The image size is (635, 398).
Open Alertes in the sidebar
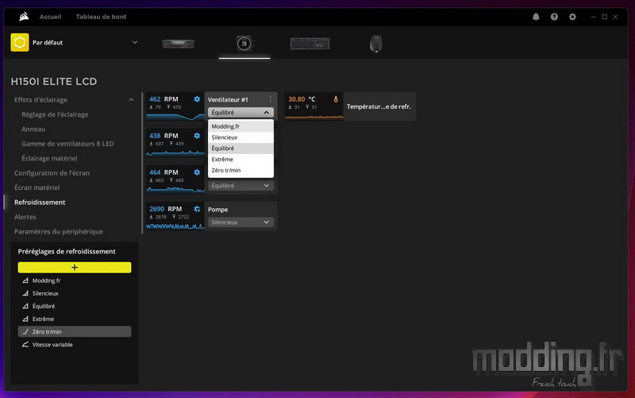(x=25, y=216)
